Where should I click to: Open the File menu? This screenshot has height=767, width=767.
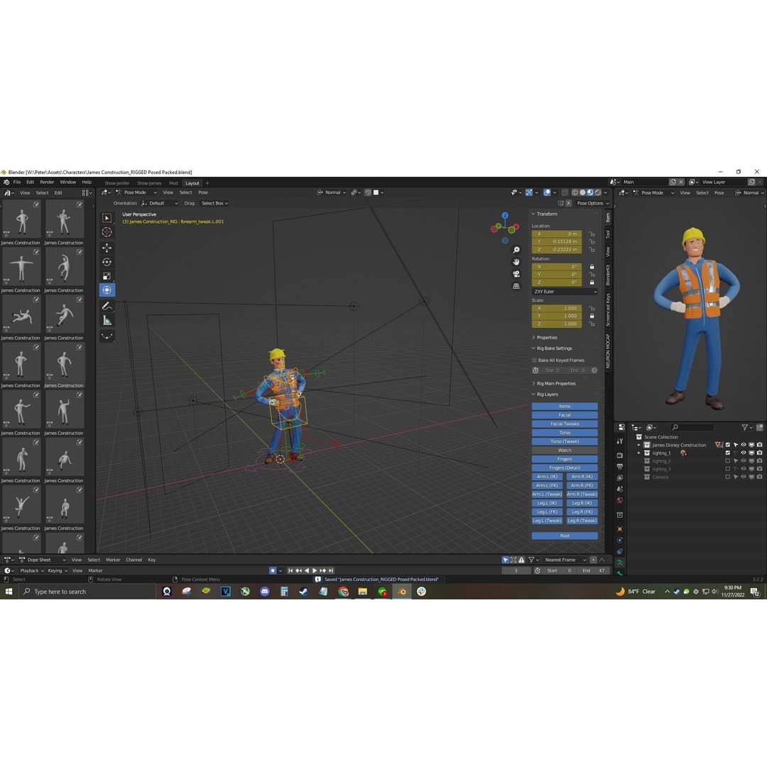(16, 182)
